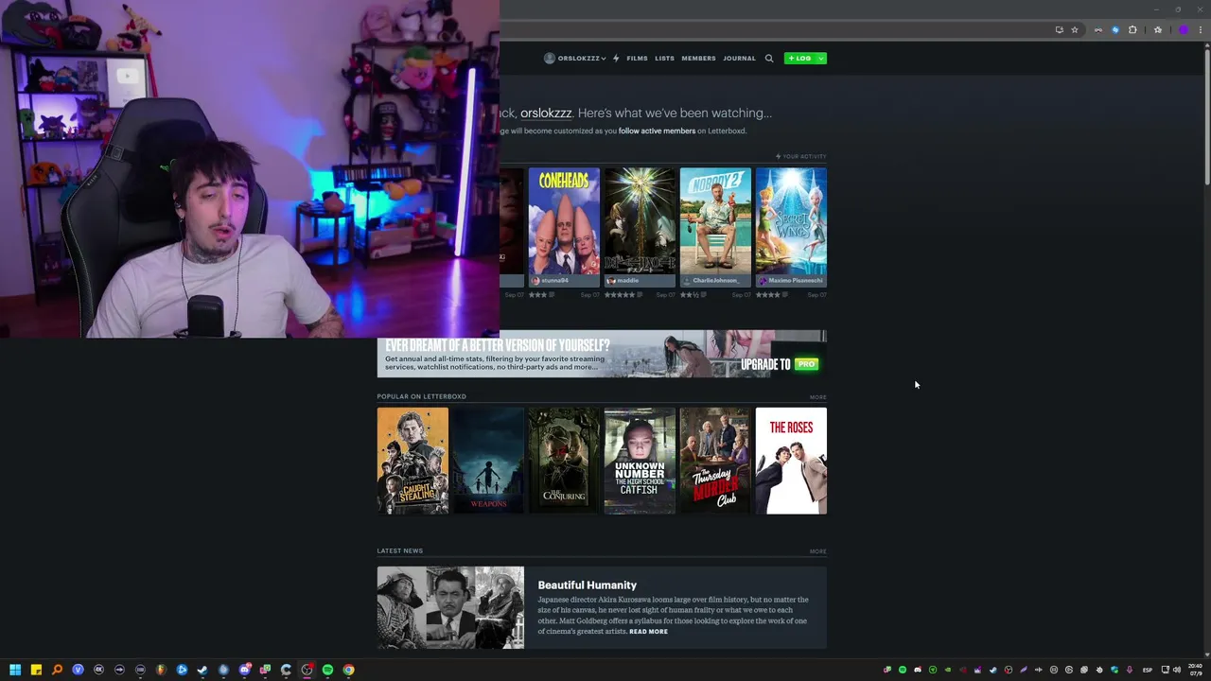Open YOUR ACTIVITY link

coord(801,156)
